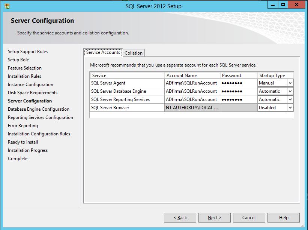Open Startup Type arrow for Database Engine
Image resolution: width=308 pixels, height=230 pixels.
coord(290,91)
